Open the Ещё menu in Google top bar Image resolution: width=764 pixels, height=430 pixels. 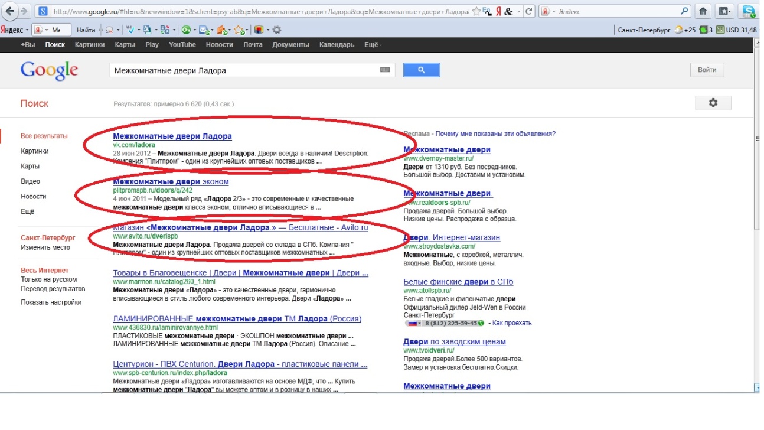(373, 45)
